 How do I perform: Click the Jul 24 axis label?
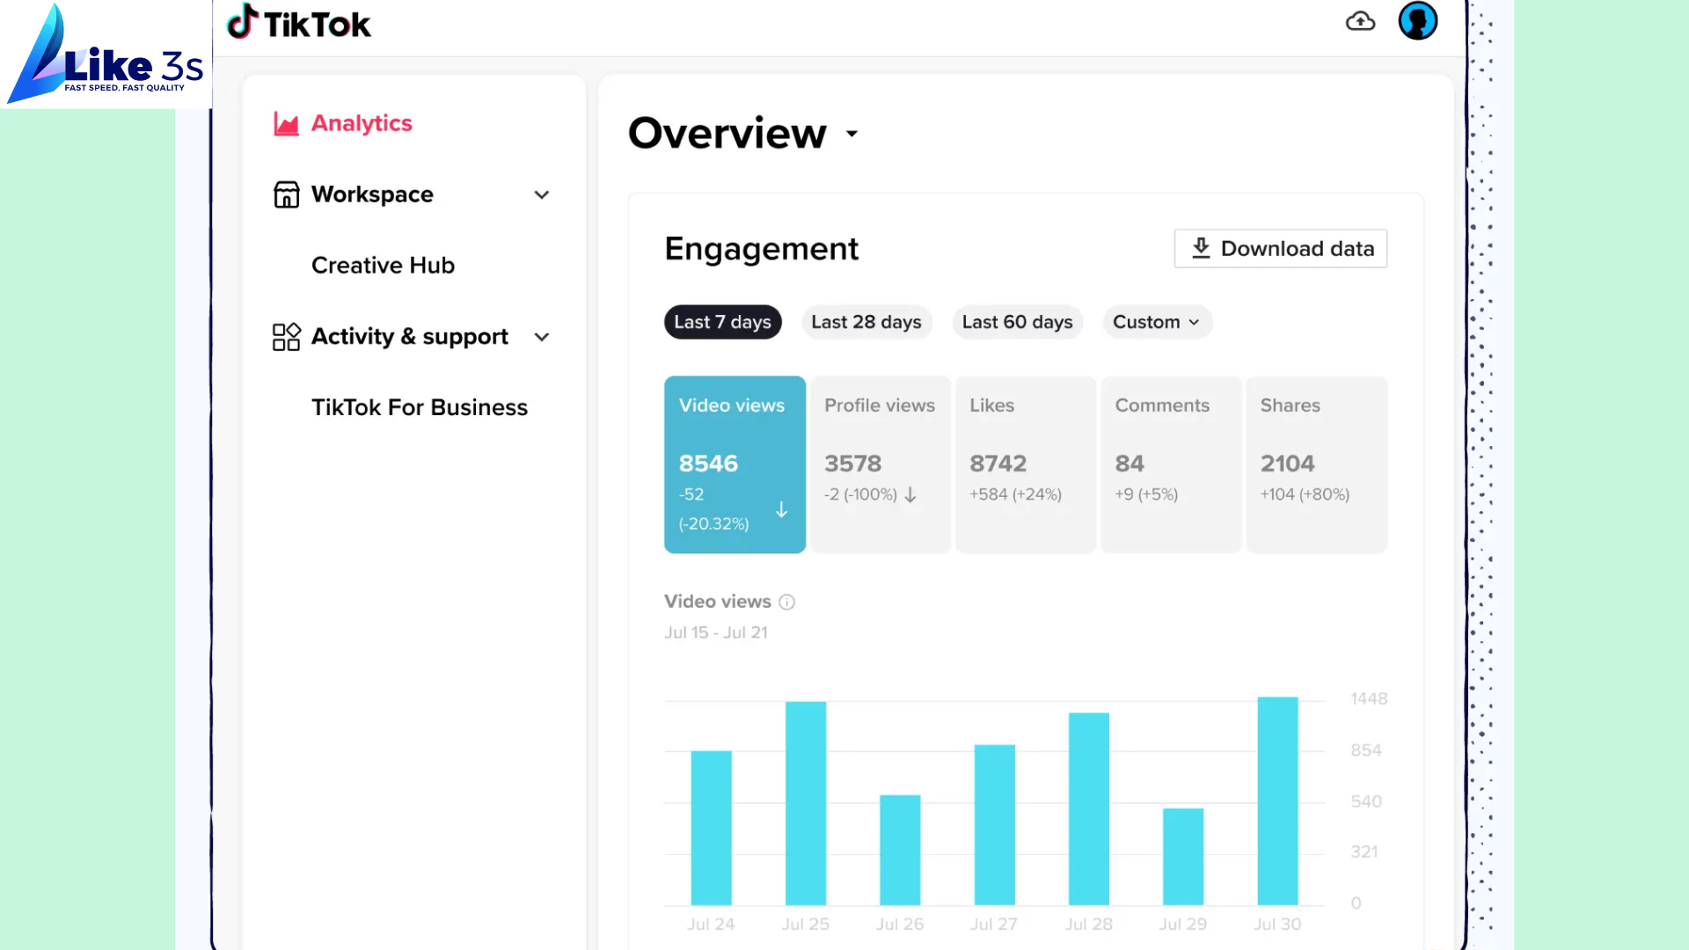point(711,924)
